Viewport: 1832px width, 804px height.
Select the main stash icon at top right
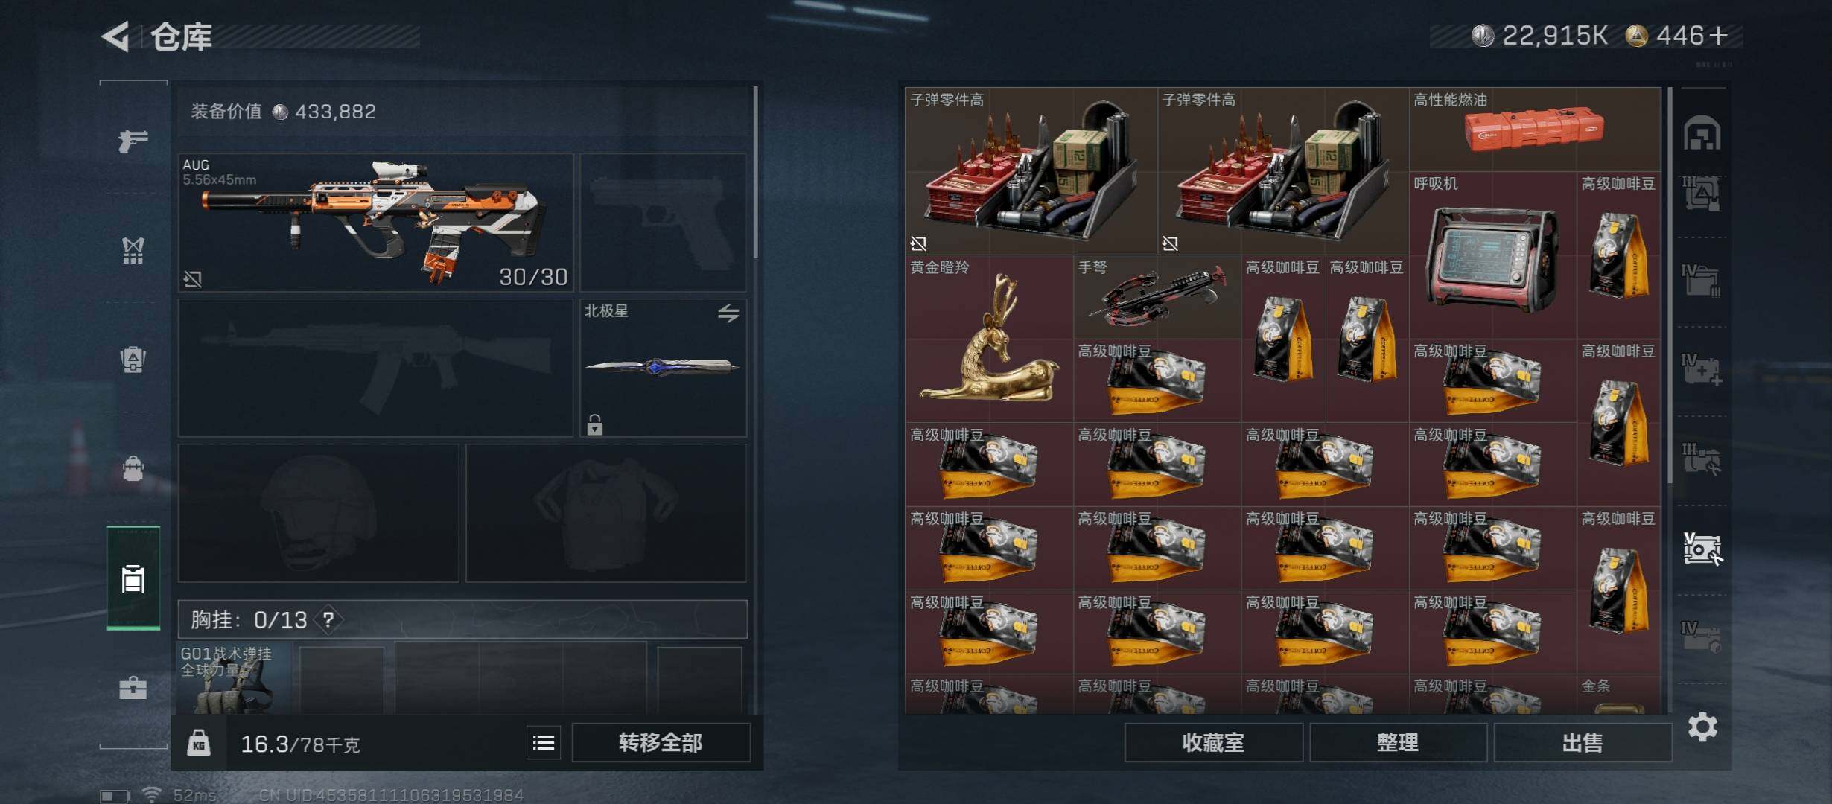point(1702,134)
